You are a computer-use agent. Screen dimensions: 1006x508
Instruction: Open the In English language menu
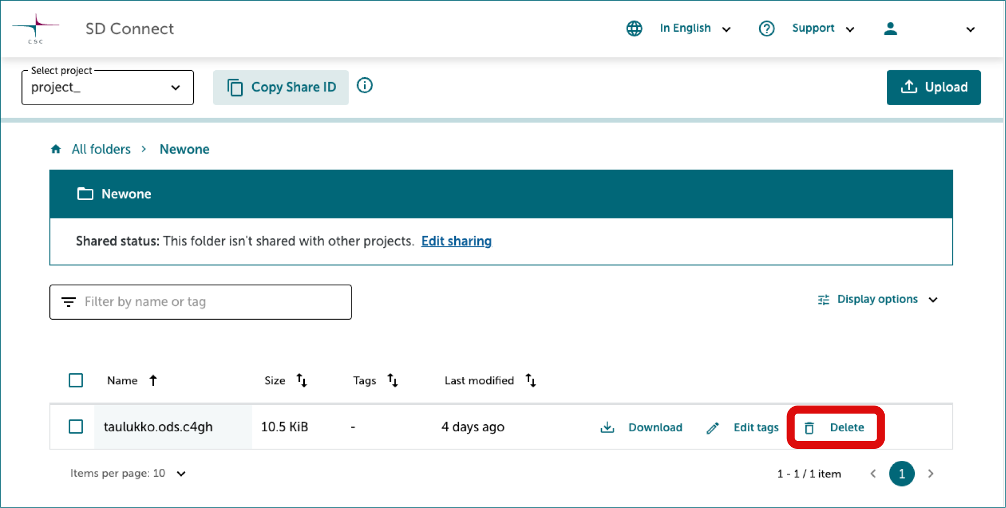(x=685, y=28)
